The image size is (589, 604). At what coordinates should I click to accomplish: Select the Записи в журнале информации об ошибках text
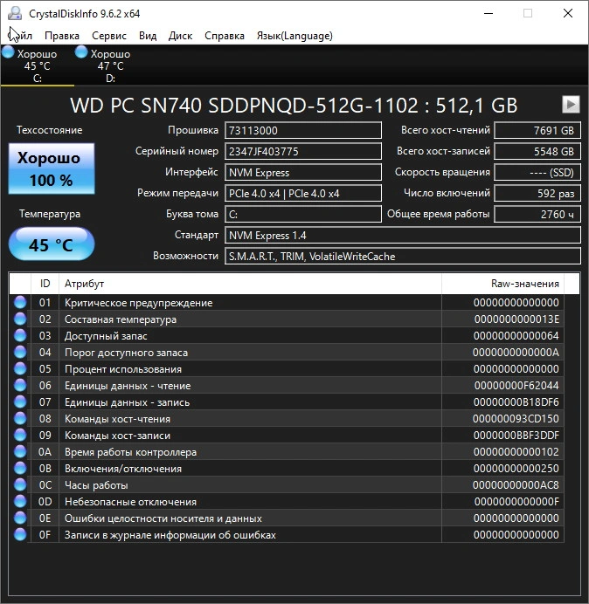point(170,535)
